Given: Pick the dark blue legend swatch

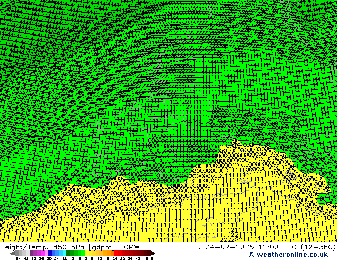Looking at the screenshot, I should tap(50, 253).
